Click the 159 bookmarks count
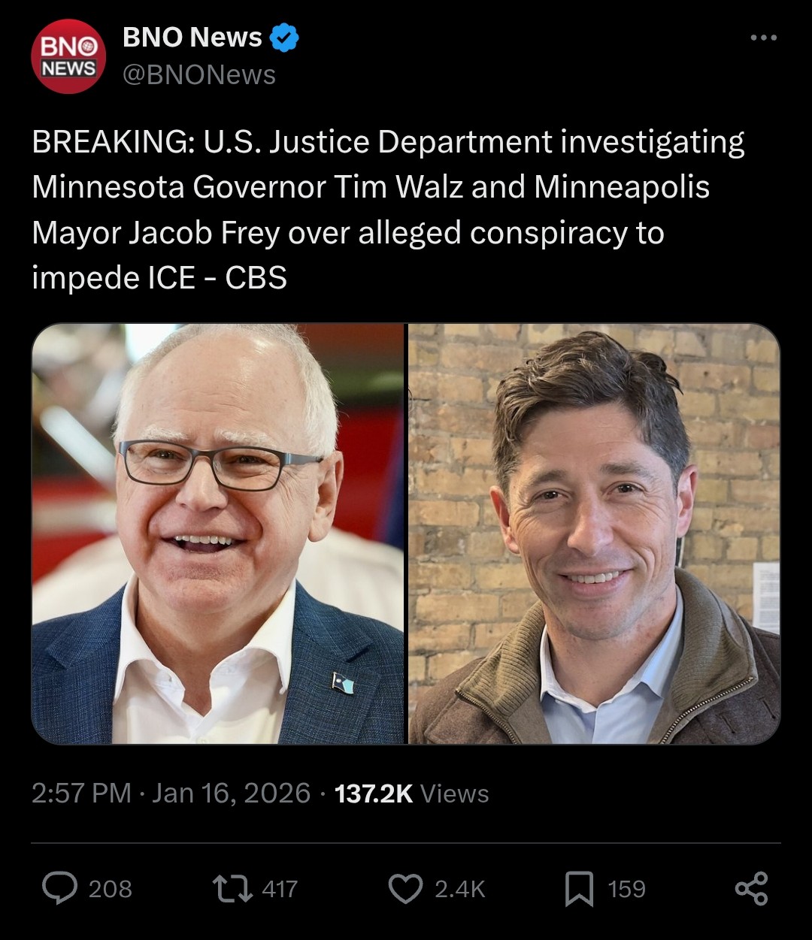 coord(626,890)
